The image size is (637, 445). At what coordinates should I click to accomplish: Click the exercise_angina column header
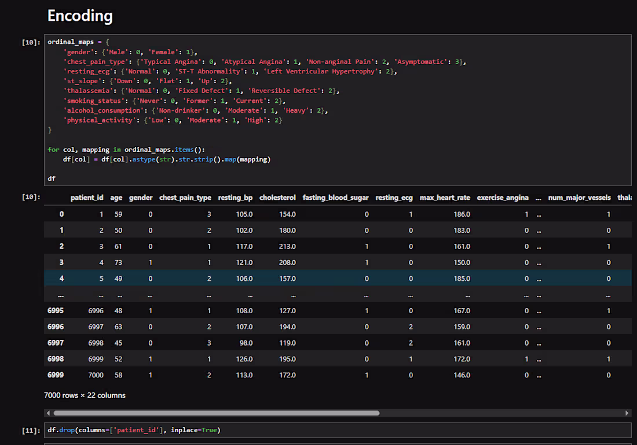pos(503,198)
